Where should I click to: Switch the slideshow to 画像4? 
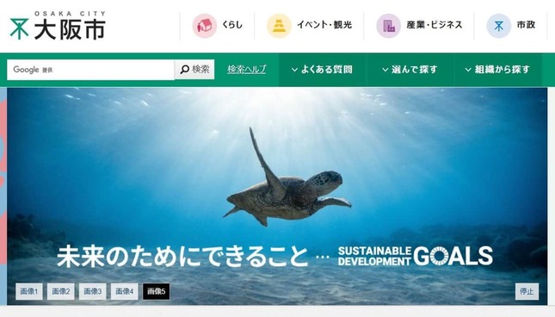tap(124, 291)
